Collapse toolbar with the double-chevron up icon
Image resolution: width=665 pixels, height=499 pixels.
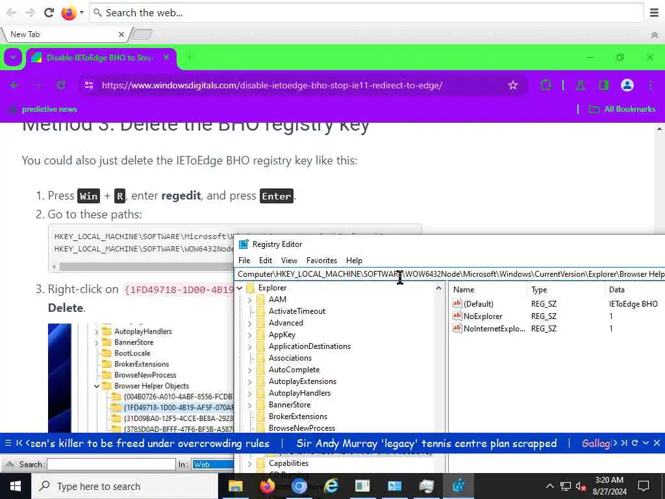655,35
